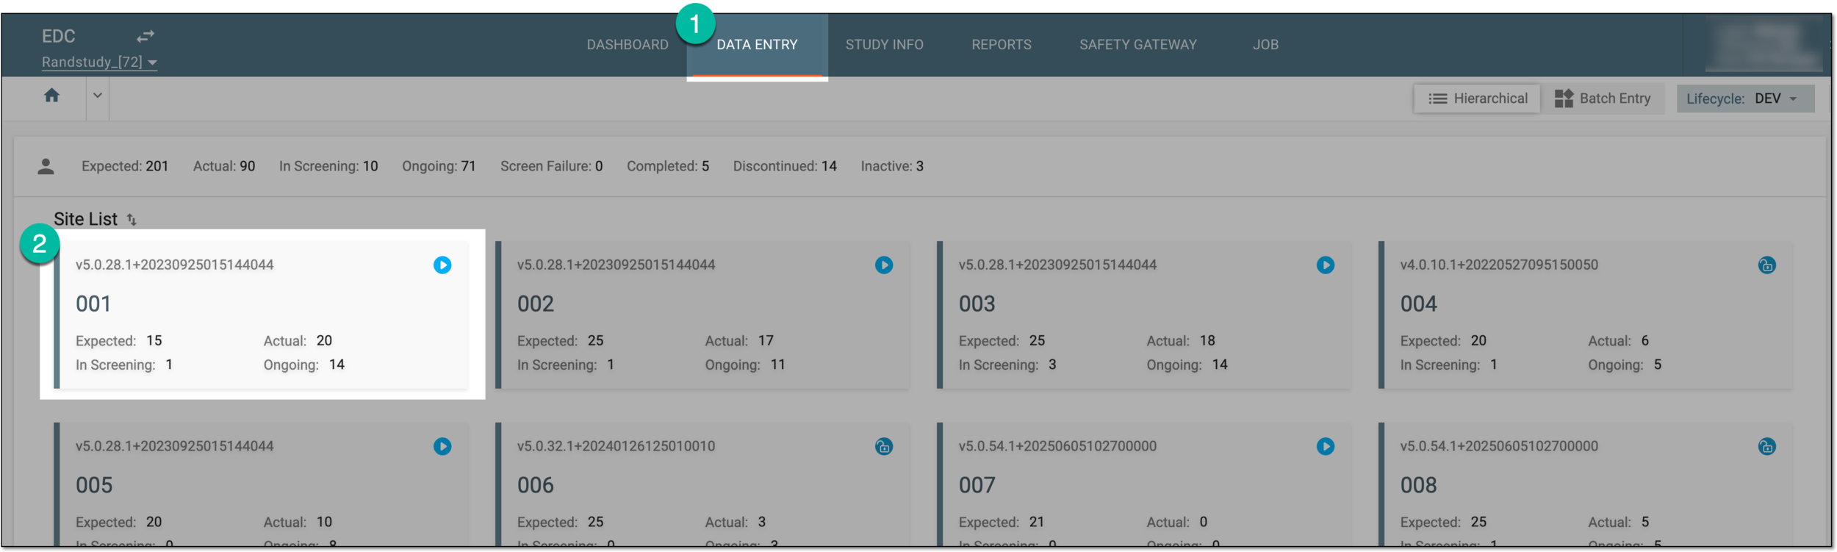Image resolution: width=1837 pixels, height=552 pixels.
Task: Open site 003 card
Action: pyautogui.click(x=1145, y=315)
